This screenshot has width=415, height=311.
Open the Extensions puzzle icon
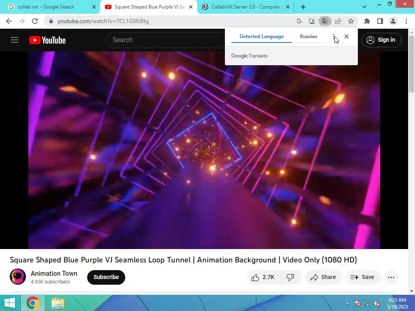[x=367, y=21]
